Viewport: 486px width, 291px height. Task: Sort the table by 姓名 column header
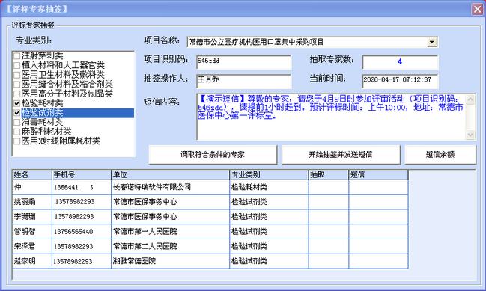(32, 175)
